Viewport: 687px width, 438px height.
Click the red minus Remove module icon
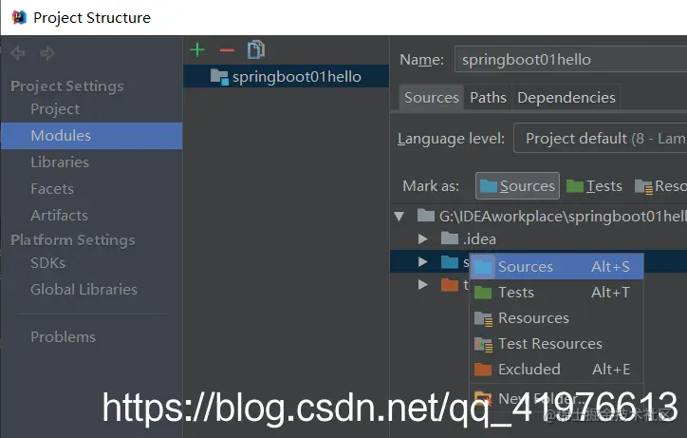coord(227,50)
